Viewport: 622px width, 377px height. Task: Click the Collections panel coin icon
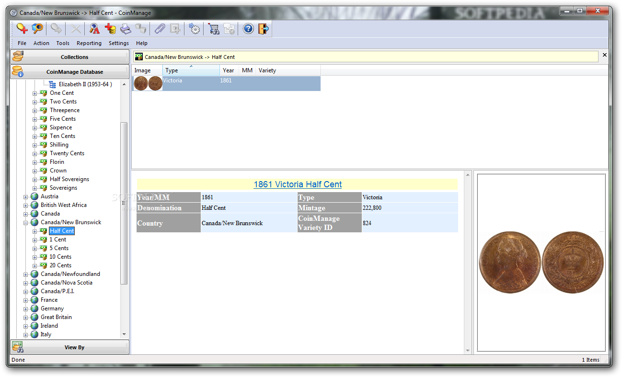pos(18,57)
